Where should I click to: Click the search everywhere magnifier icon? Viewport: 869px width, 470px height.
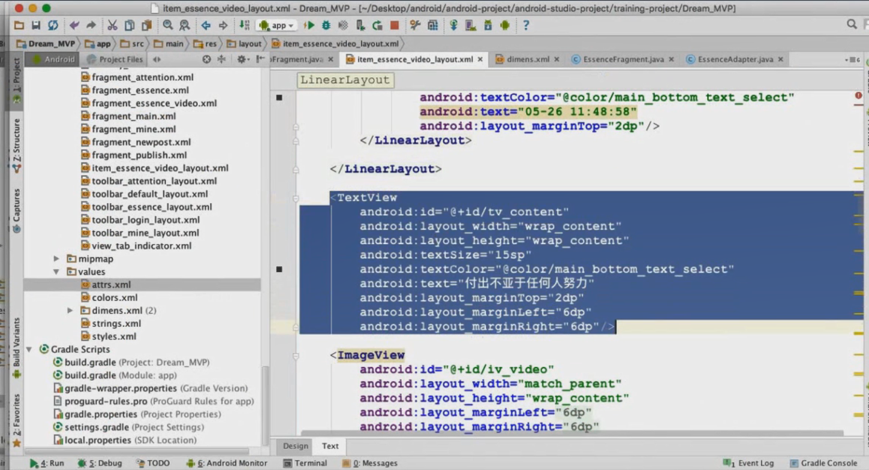(x=852, y=25)
